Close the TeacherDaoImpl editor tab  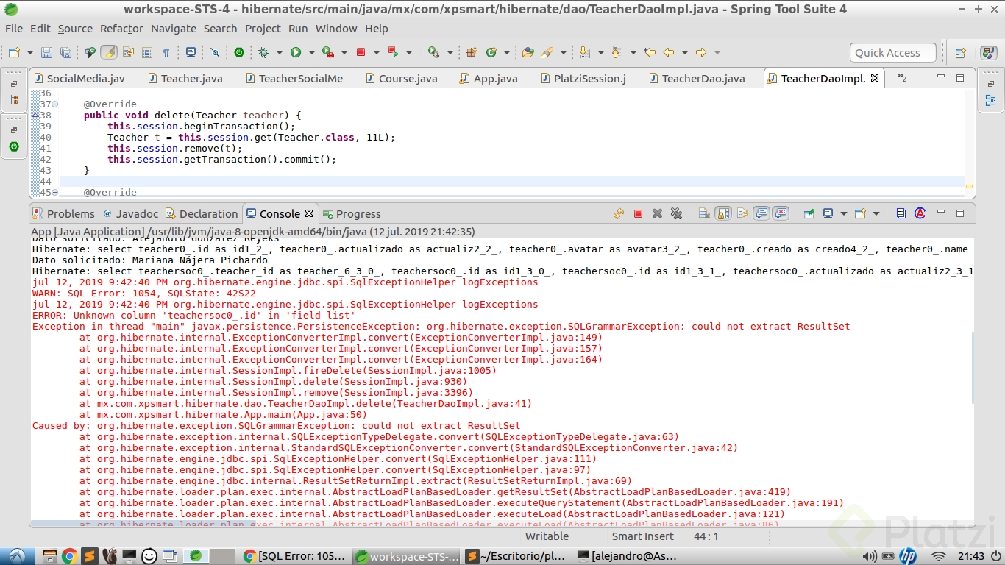875,78
